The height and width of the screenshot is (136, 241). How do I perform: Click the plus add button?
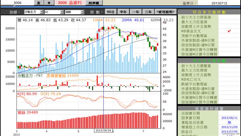49,3
